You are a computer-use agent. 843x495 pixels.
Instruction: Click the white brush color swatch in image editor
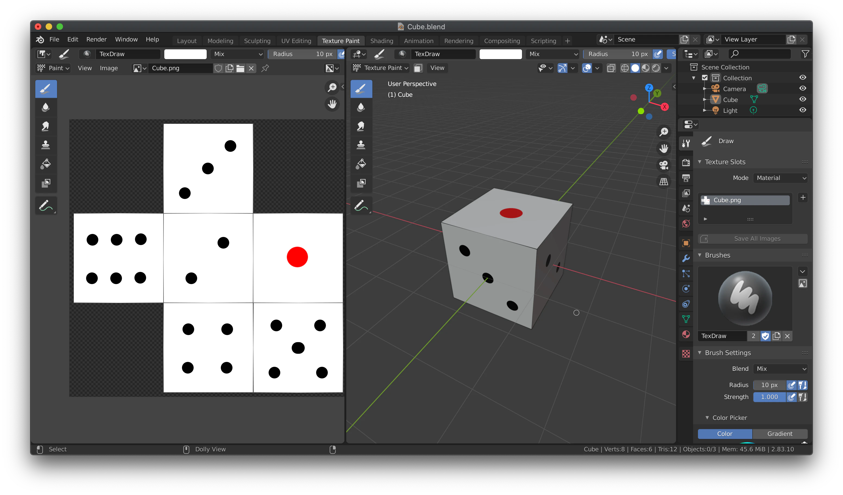point(185,54)
